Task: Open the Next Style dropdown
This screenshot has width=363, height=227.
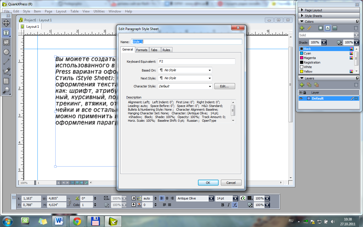Action: [185, 78]
